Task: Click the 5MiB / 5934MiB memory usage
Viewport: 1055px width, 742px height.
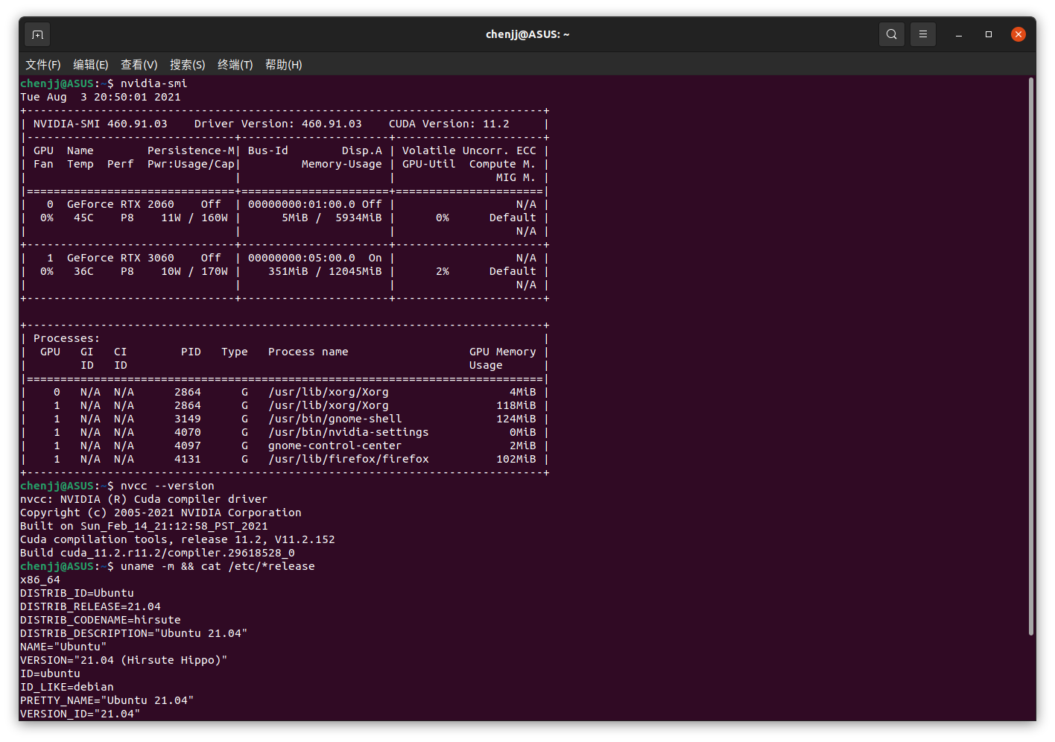Action: pyautogui.click(x=332, y=218)
